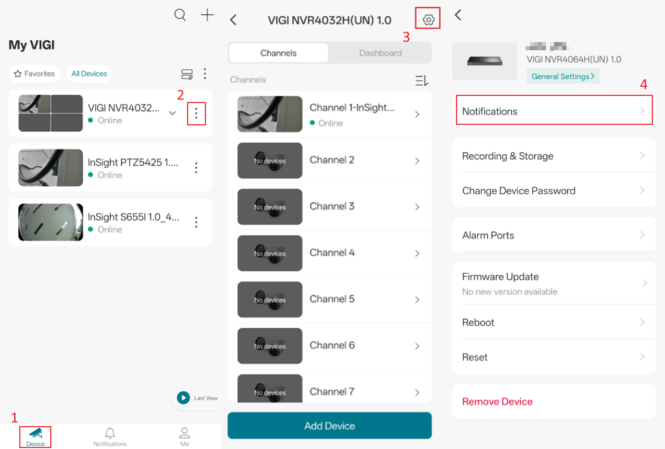665x449 pixels.
Task: Select Channel 2 No devices thumbnail
Action: tap(270, 160)
